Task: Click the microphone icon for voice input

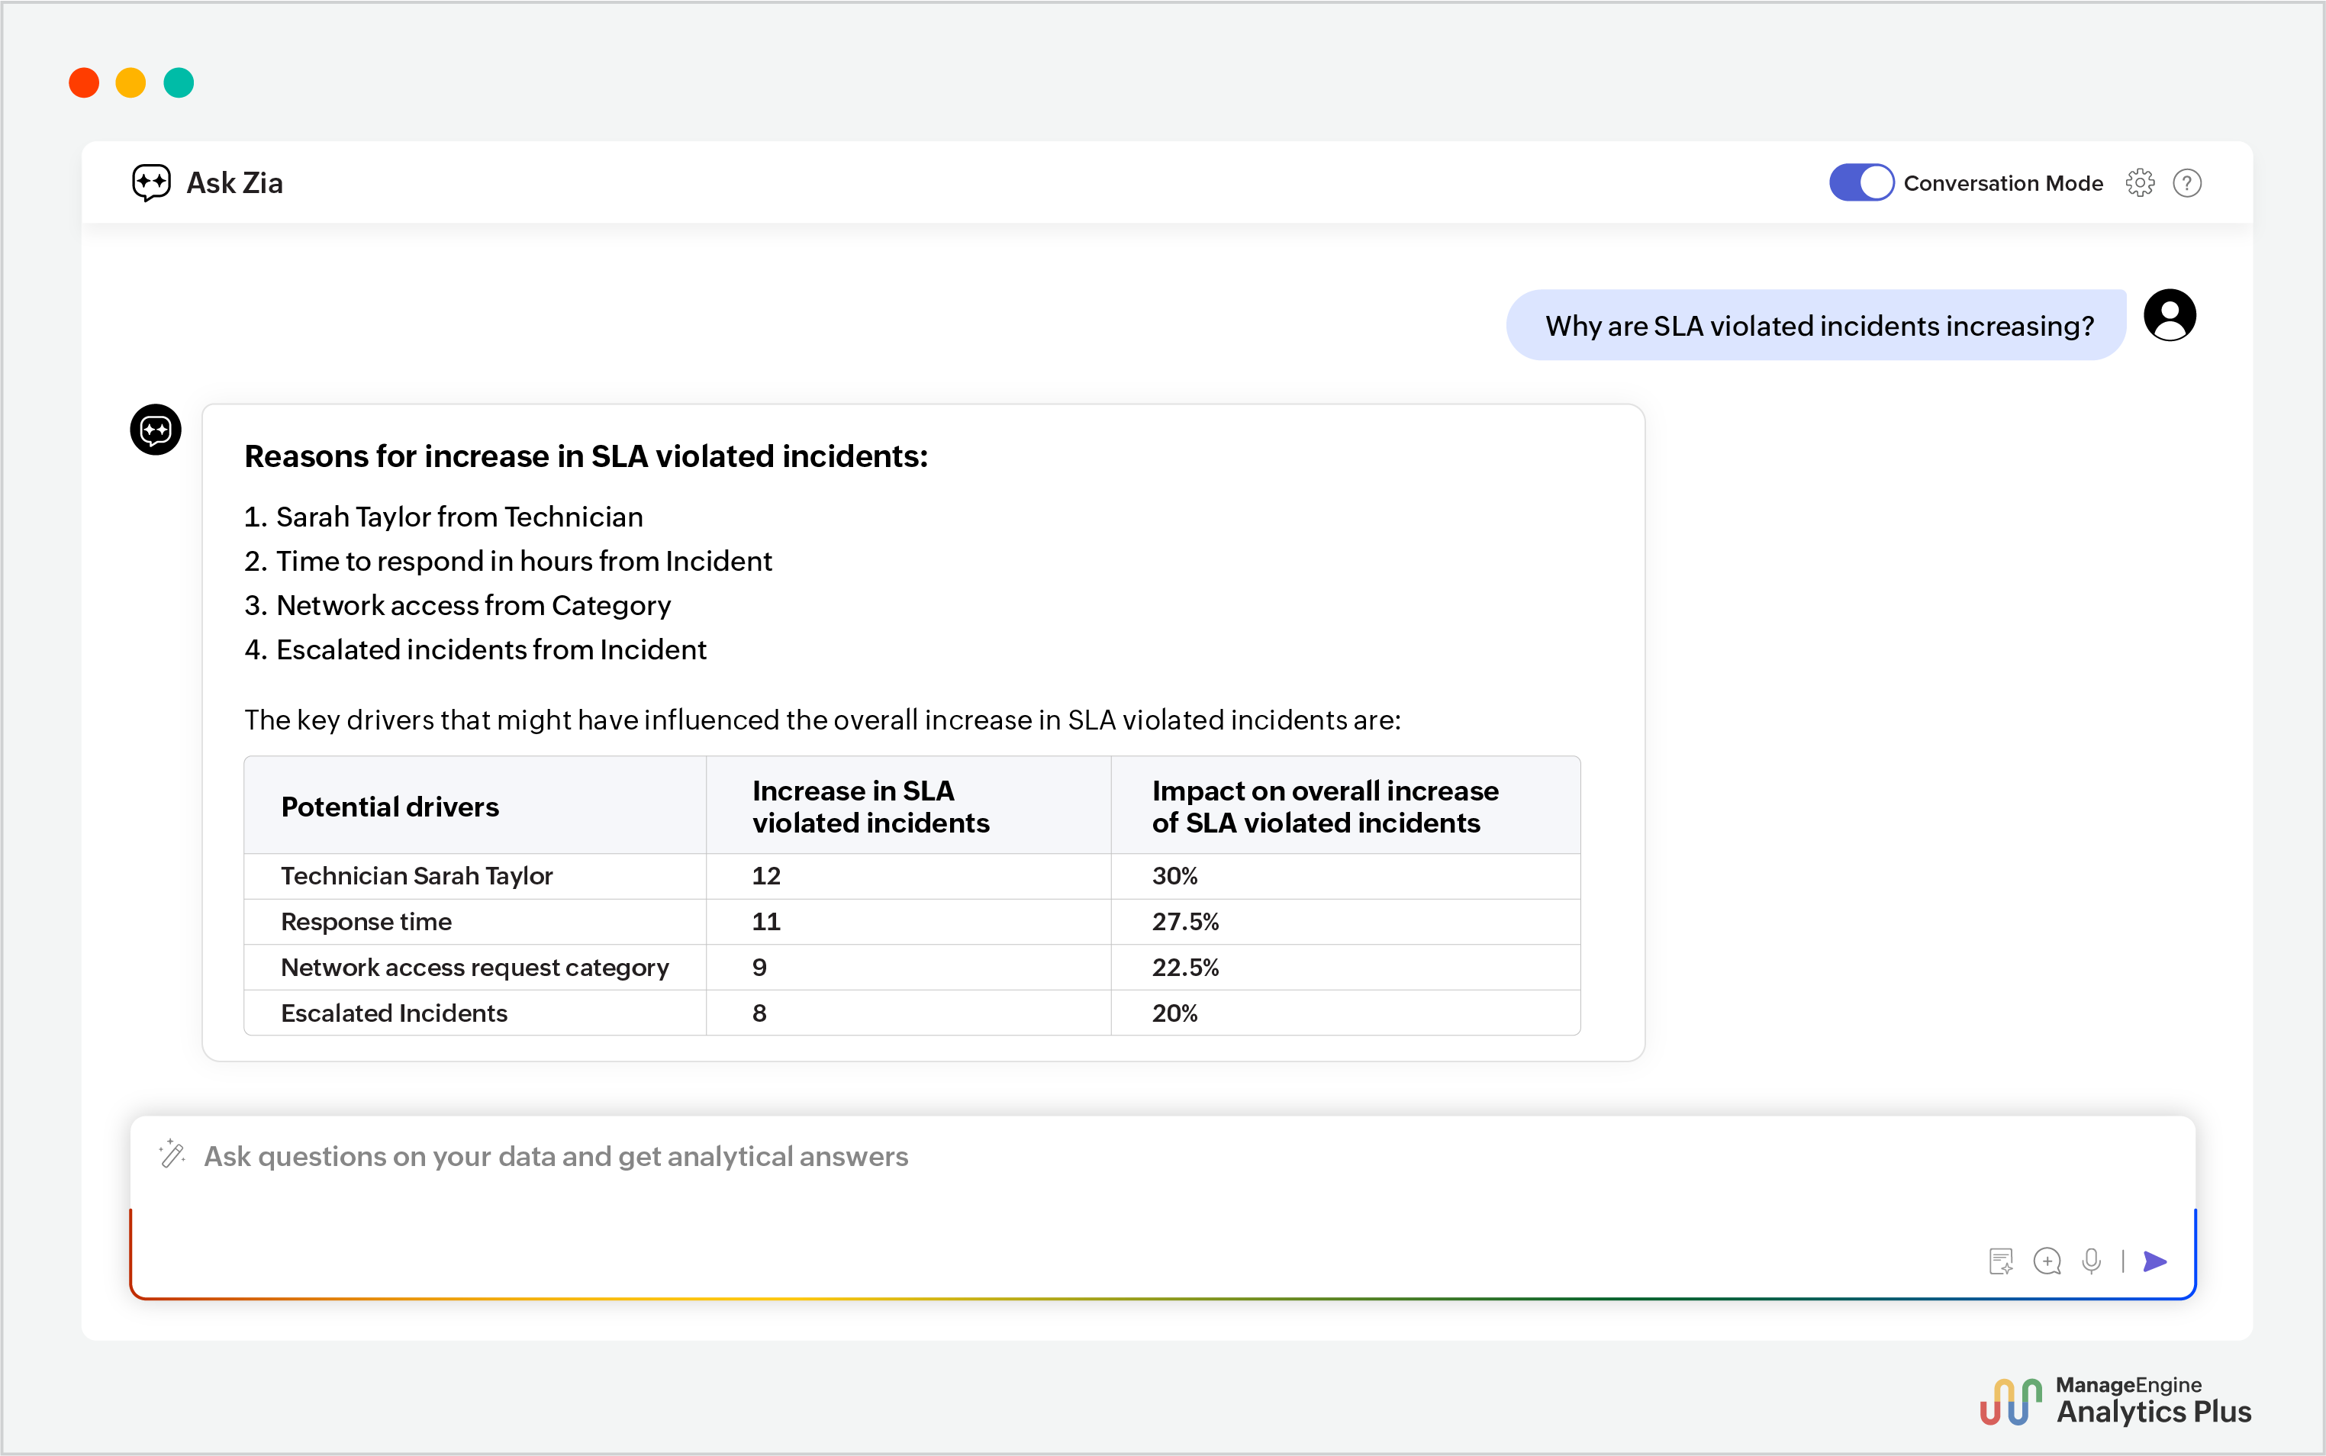Action: point(2091,1261)
